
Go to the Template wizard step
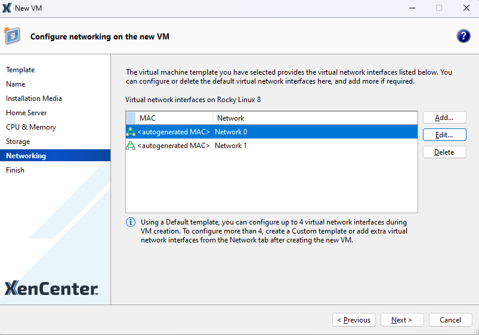(20, 70)
